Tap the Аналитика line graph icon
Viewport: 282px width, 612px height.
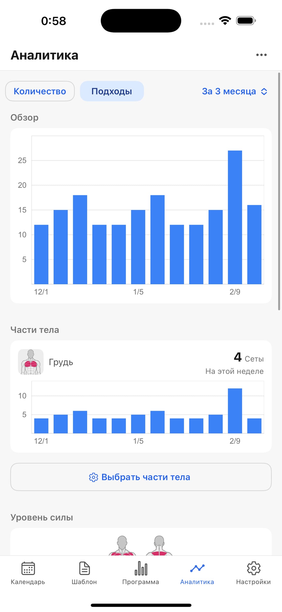point(197,568)
